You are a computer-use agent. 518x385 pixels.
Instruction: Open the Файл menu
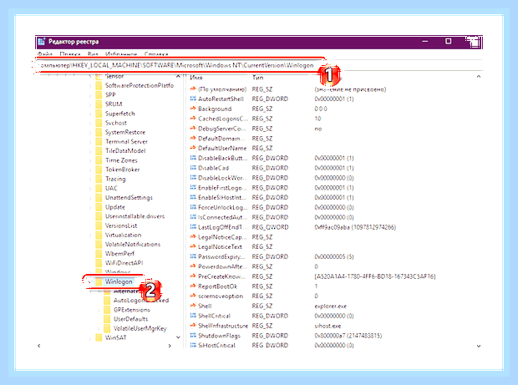tap(45, 53)
